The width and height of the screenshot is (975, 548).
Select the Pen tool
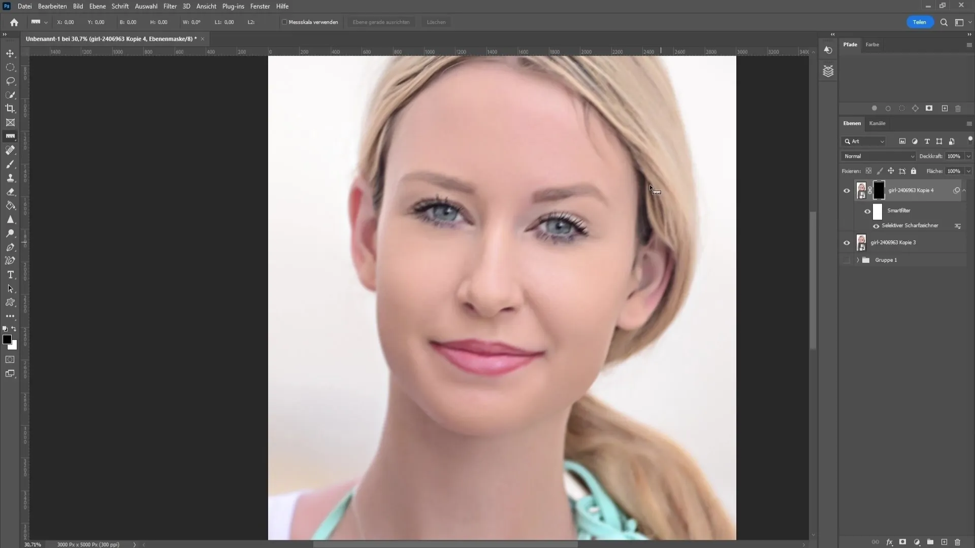[10, 247]
